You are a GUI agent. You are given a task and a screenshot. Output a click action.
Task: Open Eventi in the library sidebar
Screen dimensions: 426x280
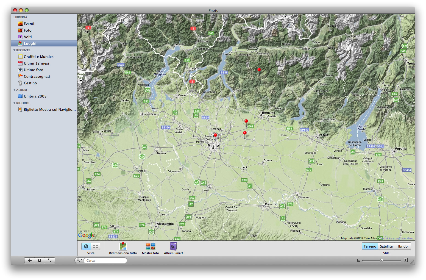[x=44, y=24]
